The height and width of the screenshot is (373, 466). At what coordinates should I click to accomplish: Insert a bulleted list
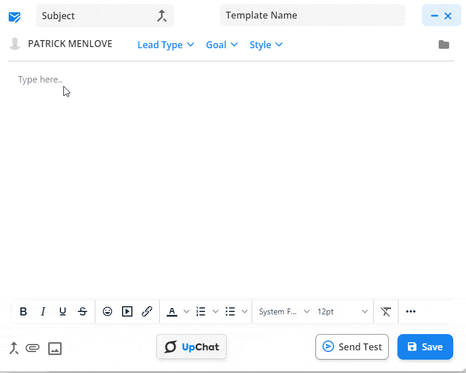point(230,311)
